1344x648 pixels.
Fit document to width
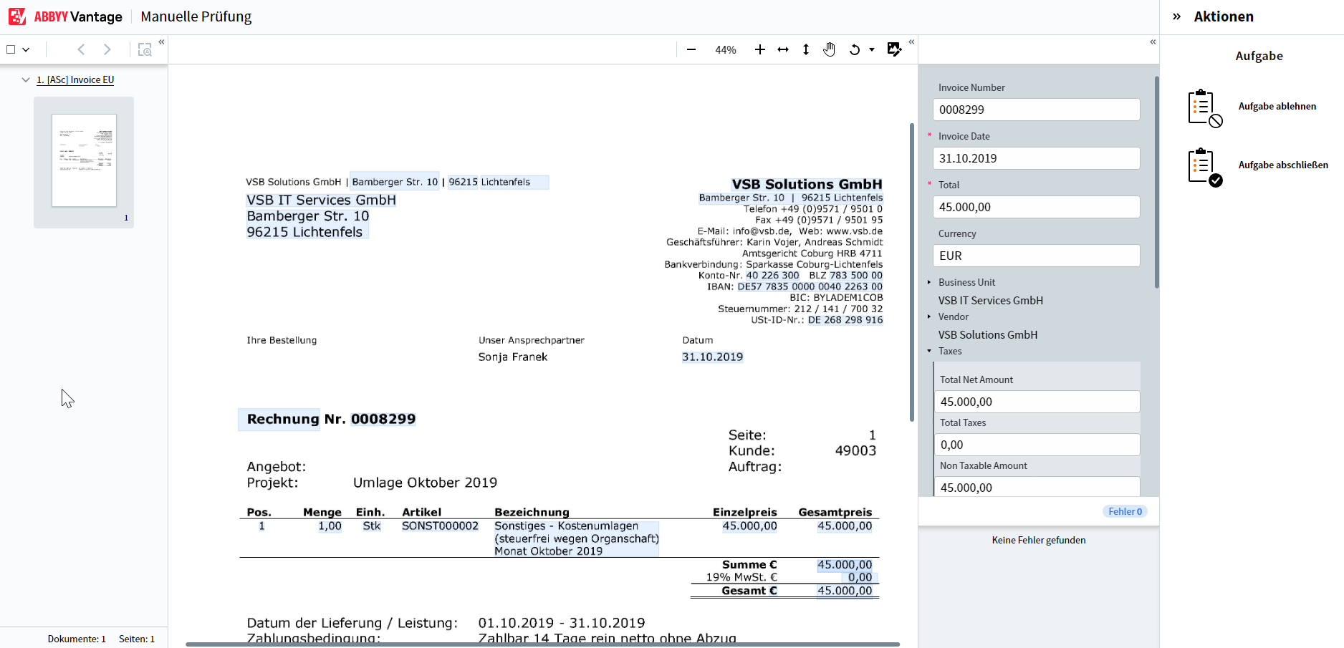pyautogui.click(x=783, y=49)
